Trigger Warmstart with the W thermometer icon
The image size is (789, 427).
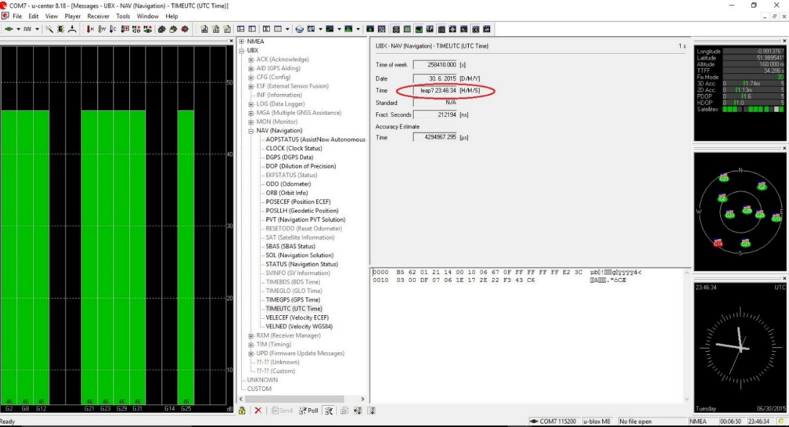tap(101, 29)
